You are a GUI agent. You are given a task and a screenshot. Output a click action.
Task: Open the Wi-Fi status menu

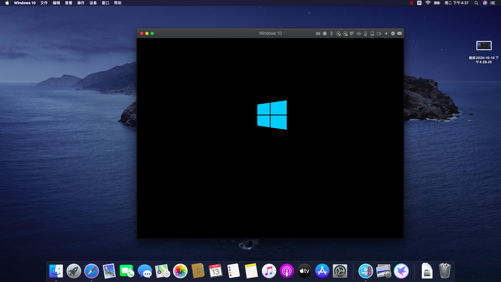point(428,3)
